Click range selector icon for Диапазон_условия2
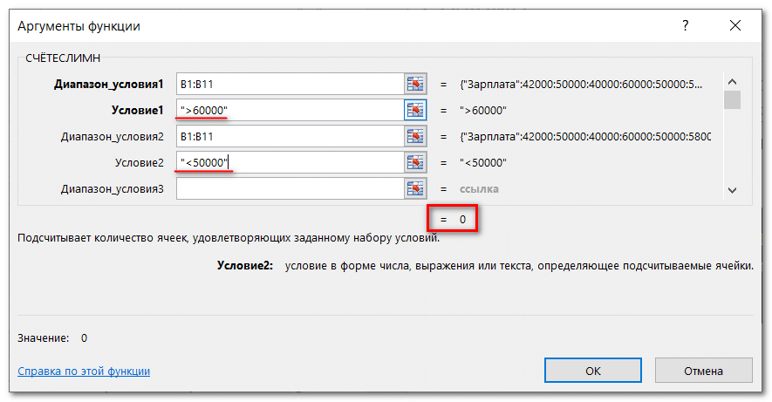772x402 pixels. [x=415, y=136]
